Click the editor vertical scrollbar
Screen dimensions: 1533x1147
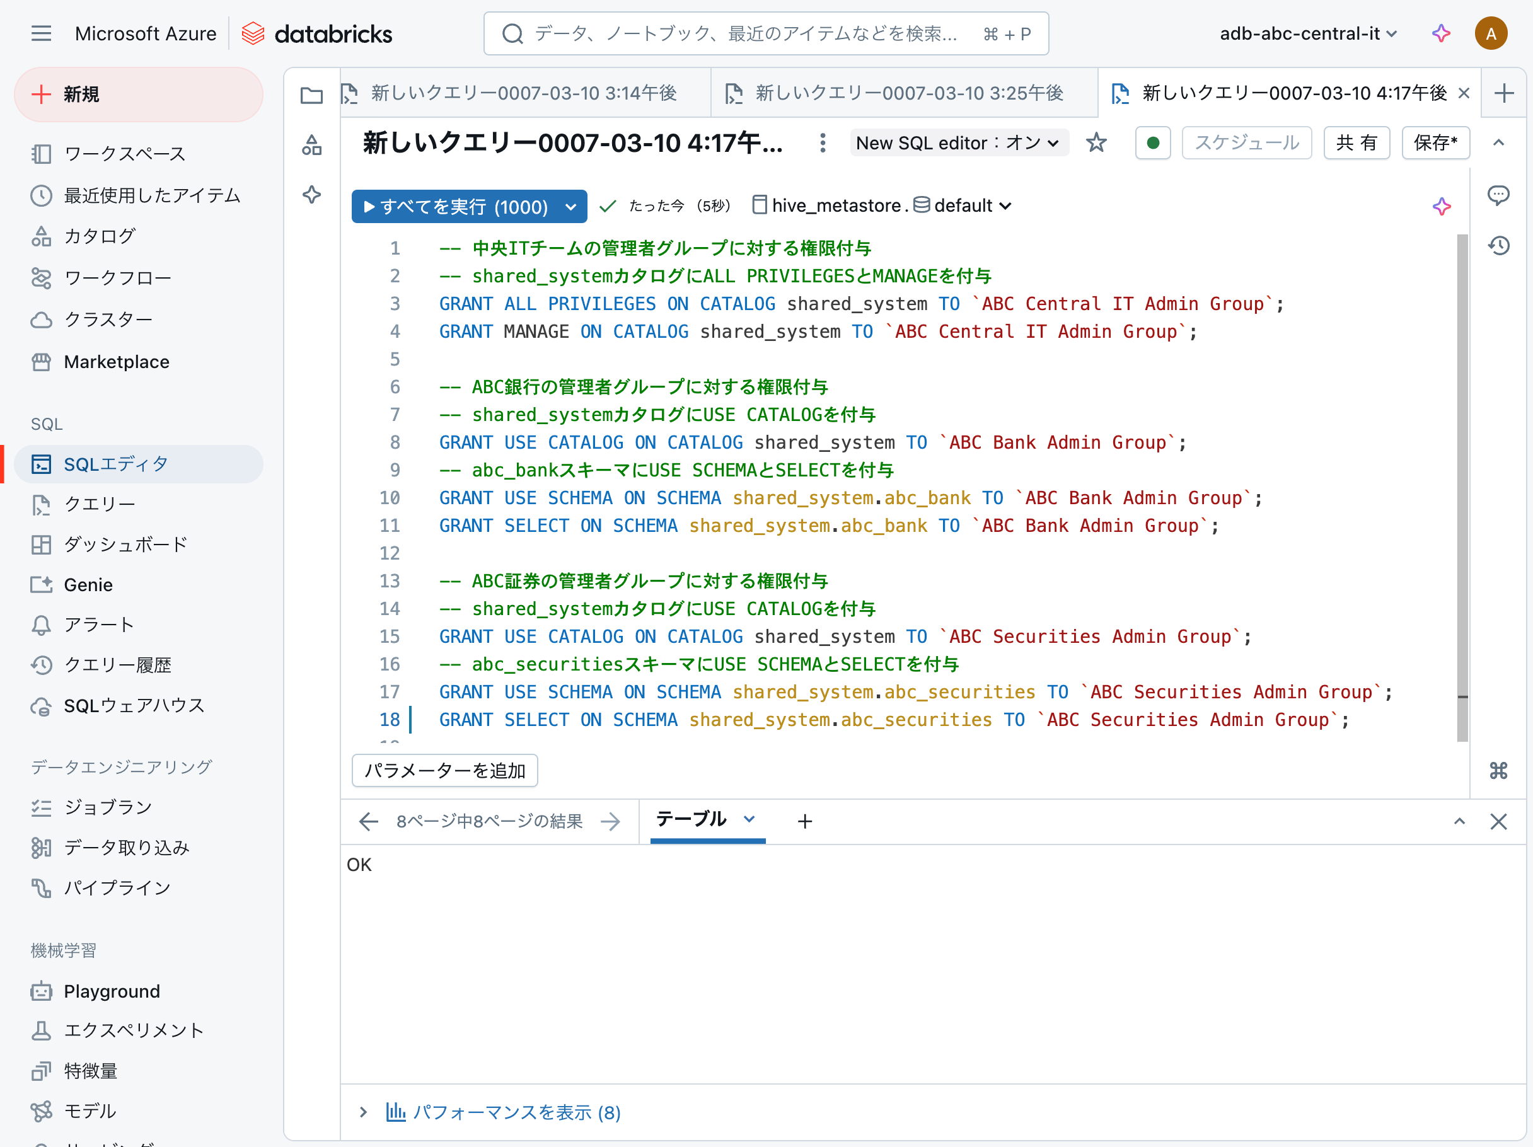pyautogui.click(x=1462, y=485)
